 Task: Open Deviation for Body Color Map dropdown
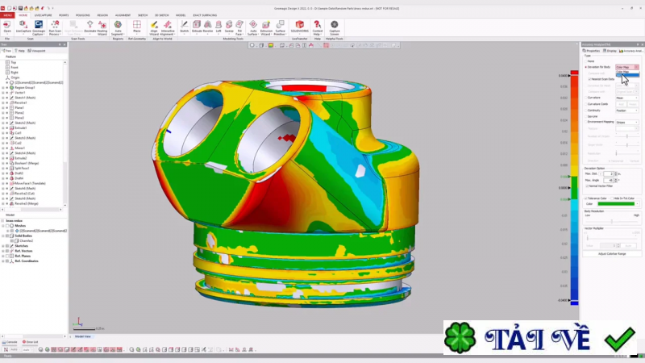pyautogui.click(x=627, y=67)
